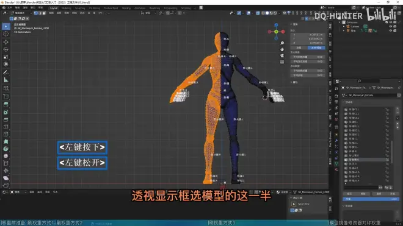
Task: Open the Modeling workspace tab
Action: click(66, 8)
